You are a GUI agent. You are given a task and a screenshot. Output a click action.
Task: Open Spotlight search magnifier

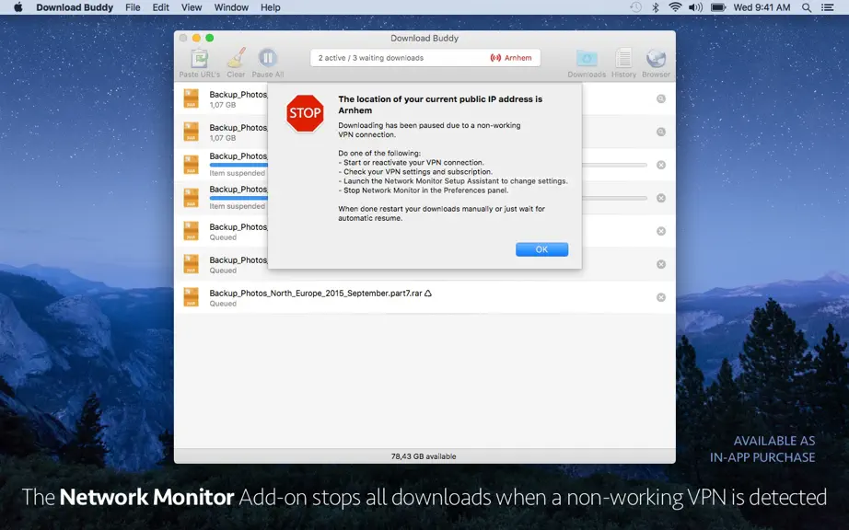coord(807,7)
